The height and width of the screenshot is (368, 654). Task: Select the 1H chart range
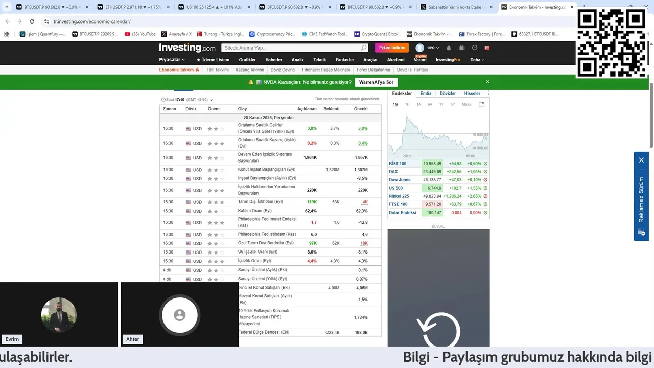point(407,104)
